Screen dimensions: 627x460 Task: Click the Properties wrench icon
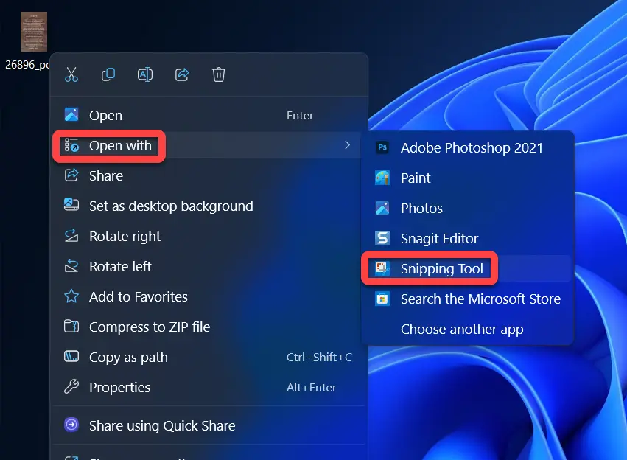[x=71, y=386]
